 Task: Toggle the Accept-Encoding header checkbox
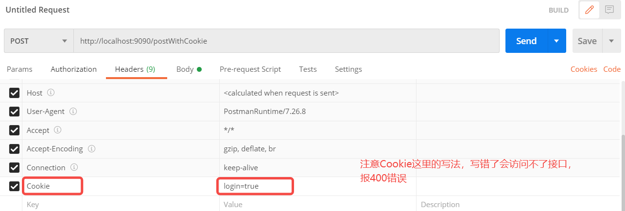click(15, 149)
